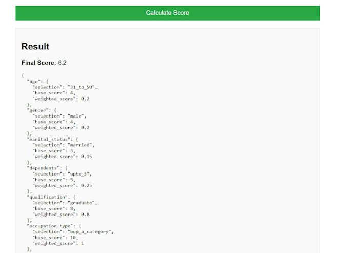
Task: Click the Result heading
Action: click(35, 47)
